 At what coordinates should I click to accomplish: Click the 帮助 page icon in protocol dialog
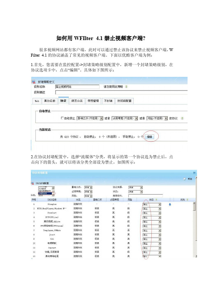[x=185, y=179]
